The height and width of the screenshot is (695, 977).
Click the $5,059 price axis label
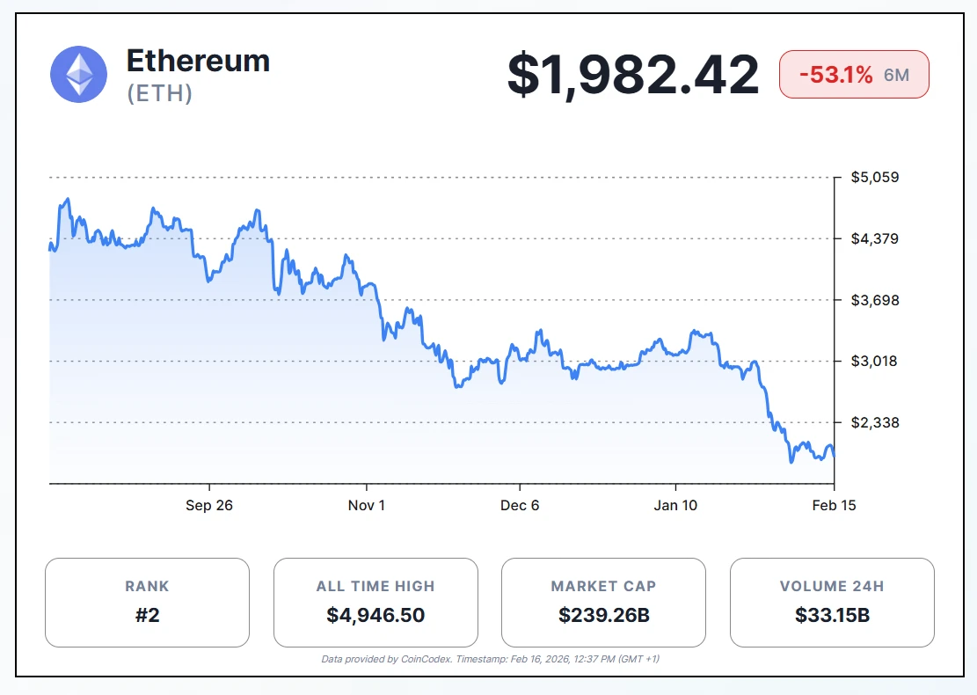[874, 178]
